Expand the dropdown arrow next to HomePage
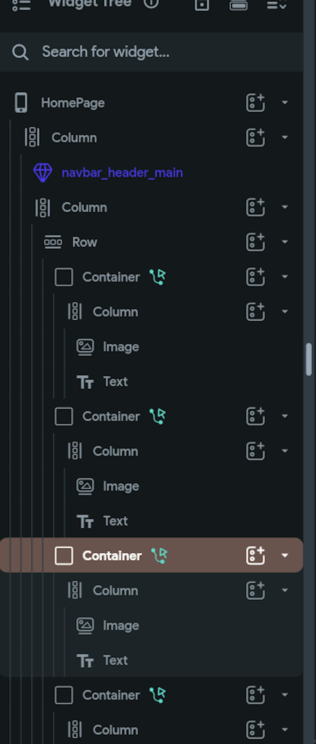Viewport: 316px width, 744px height. [x=285, y=102]
